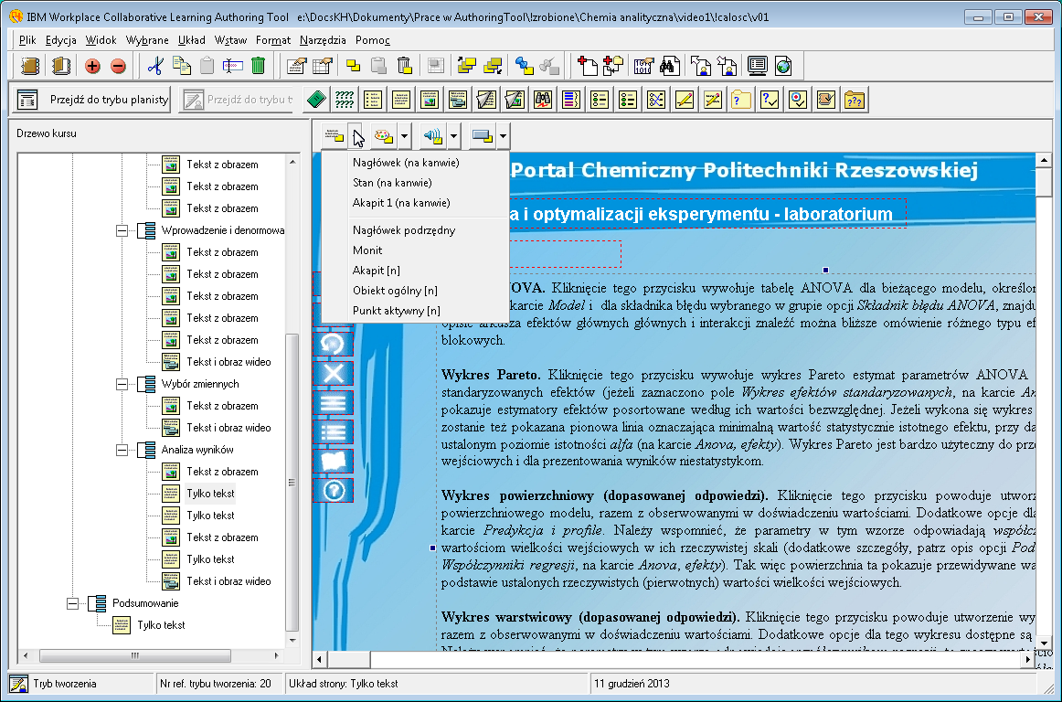Click the brown notebook icon in toolbar
Image resolution: width=1062 pixels, height=702 pixels.
(30, 66)
